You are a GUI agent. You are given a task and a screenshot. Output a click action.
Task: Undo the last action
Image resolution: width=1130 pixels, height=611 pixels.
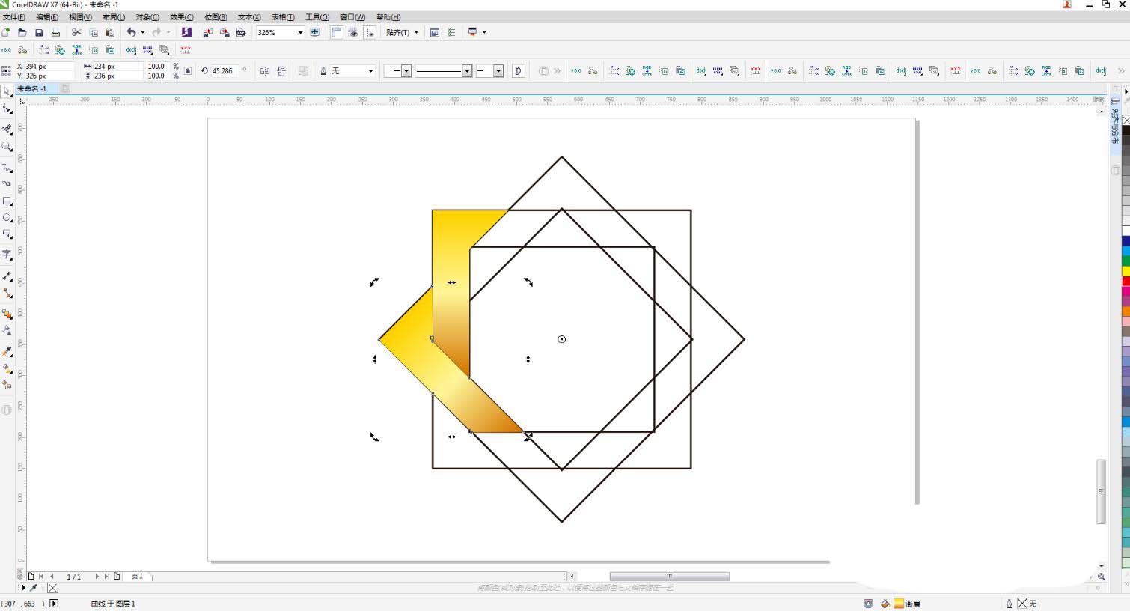tap(131, 32)
